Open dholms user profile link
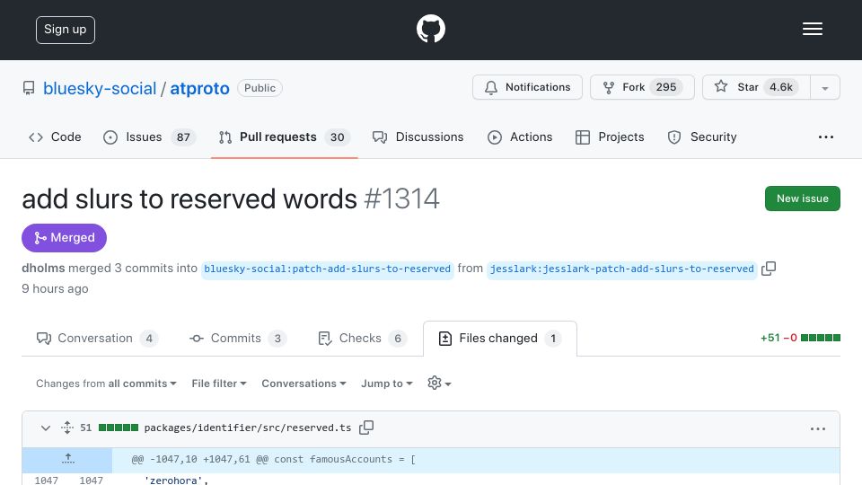Screen dimensions: 862x485 (43, 269)
